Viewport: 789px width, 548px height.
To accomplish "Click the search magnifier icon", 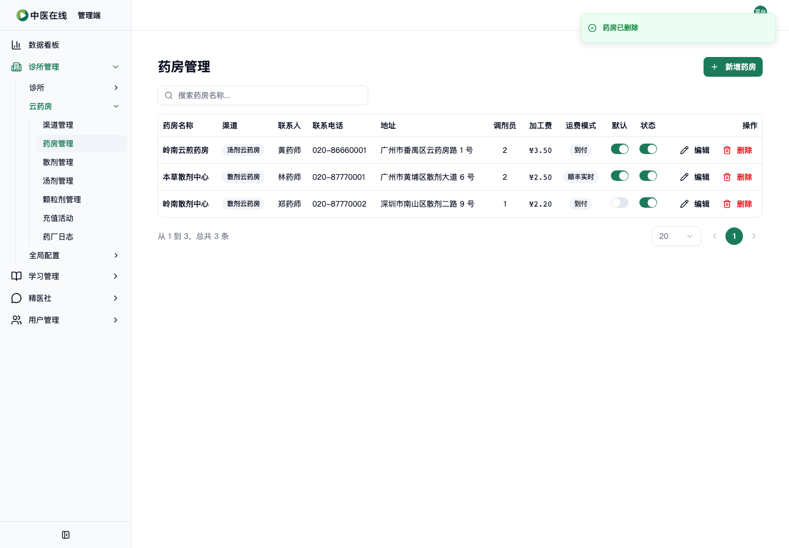I will (x=169, y=95).
